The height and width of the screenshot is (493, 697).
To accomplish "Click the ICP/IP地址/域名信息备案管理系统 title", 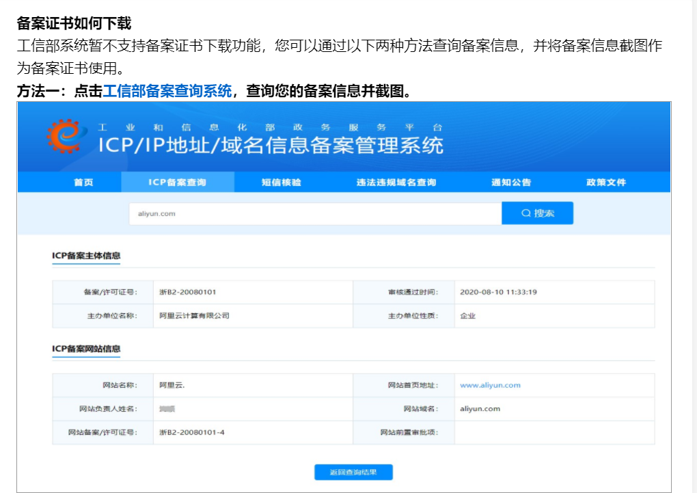I will [x=271, y=146].
